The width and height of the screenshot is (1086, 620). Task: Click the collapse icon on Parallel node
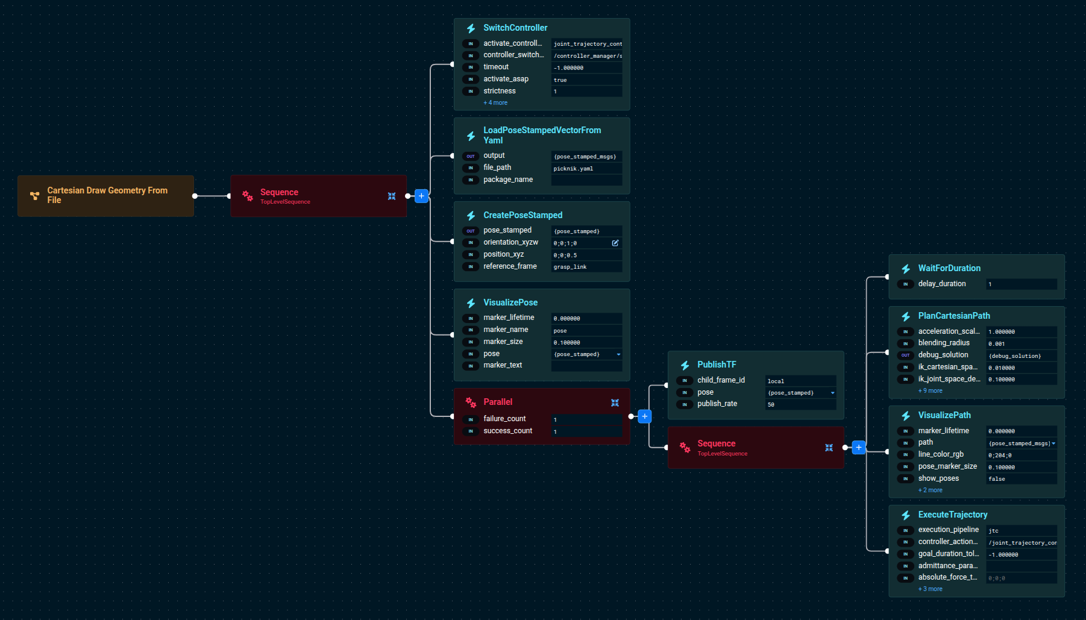[615, 402]
